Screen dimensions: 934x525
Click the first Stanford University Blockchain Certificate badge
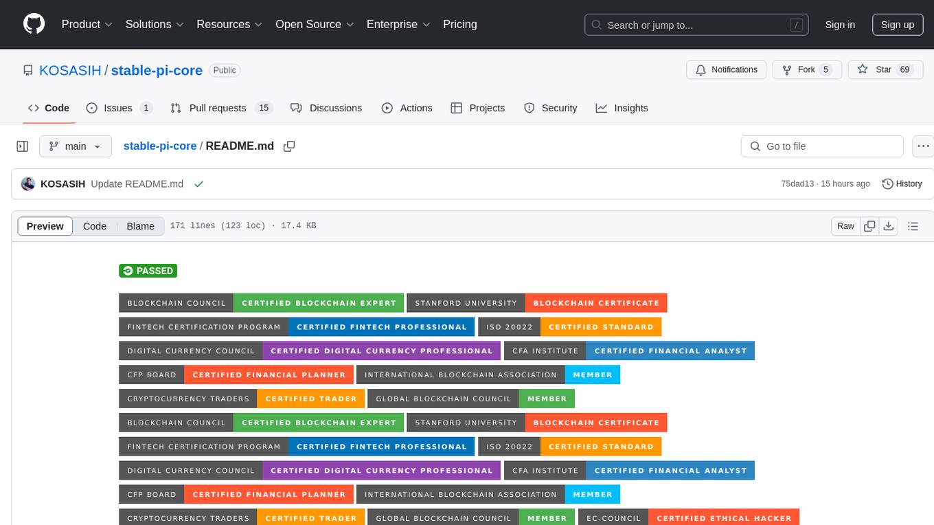[x=537, y=303]
